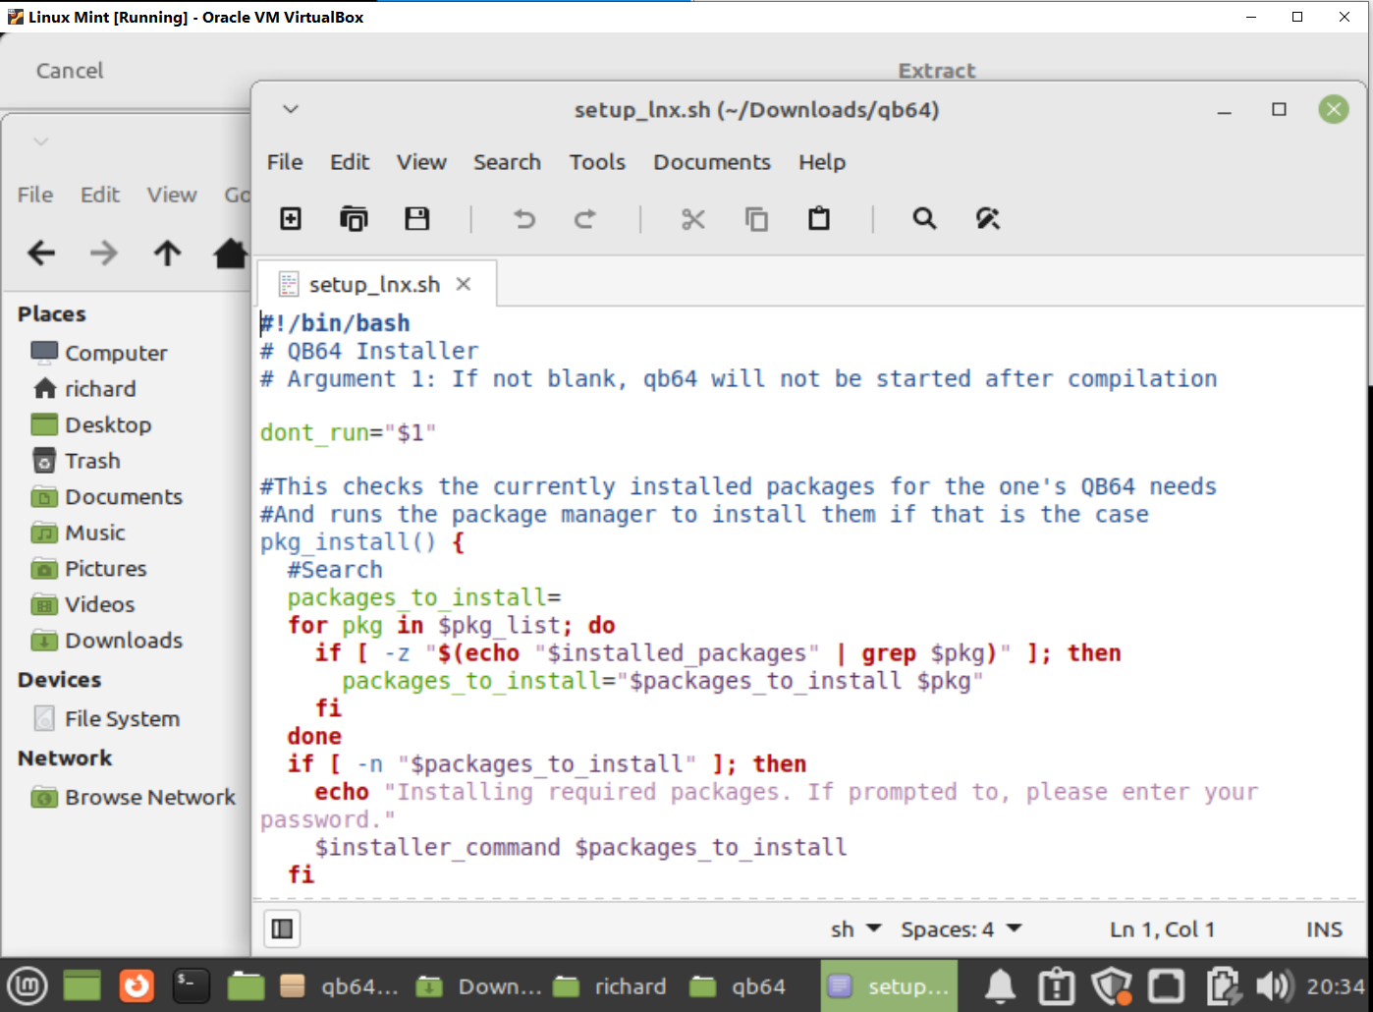The width and height of the screenshot is (1373, 1012).
Task: Expand the file manager sidebar chevron
Action: coord(41,141)
